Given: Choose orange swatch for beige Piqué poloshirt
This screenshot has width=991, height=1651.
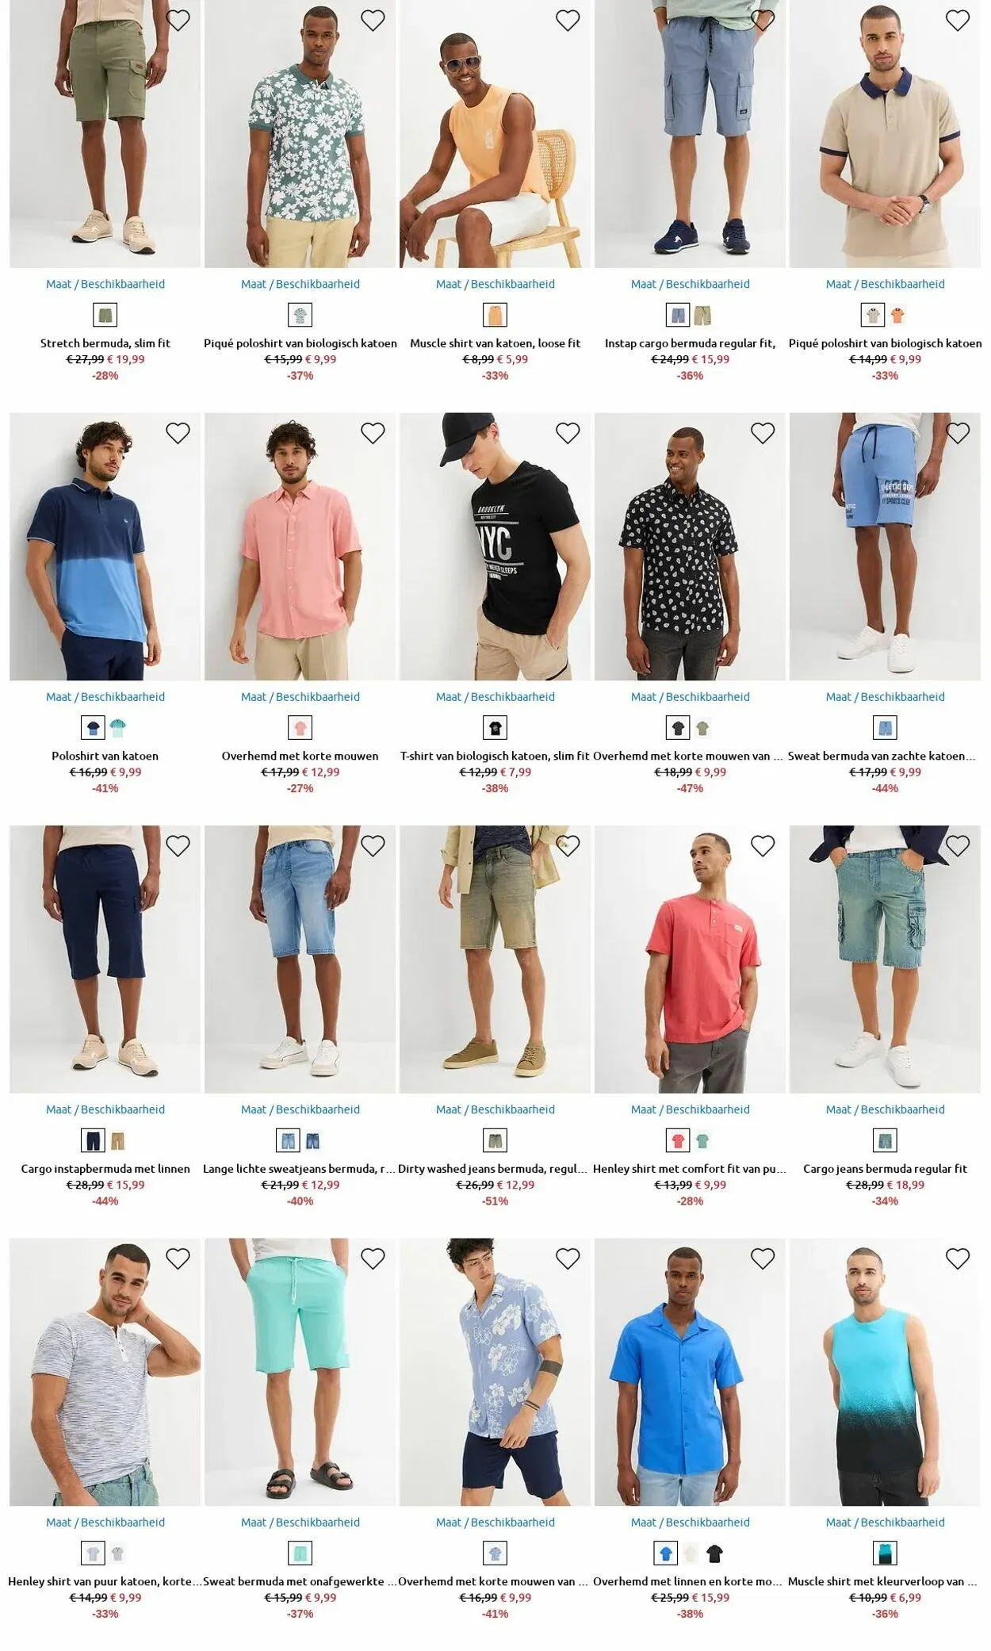Looking at the screenshot, I should point(897,316).
